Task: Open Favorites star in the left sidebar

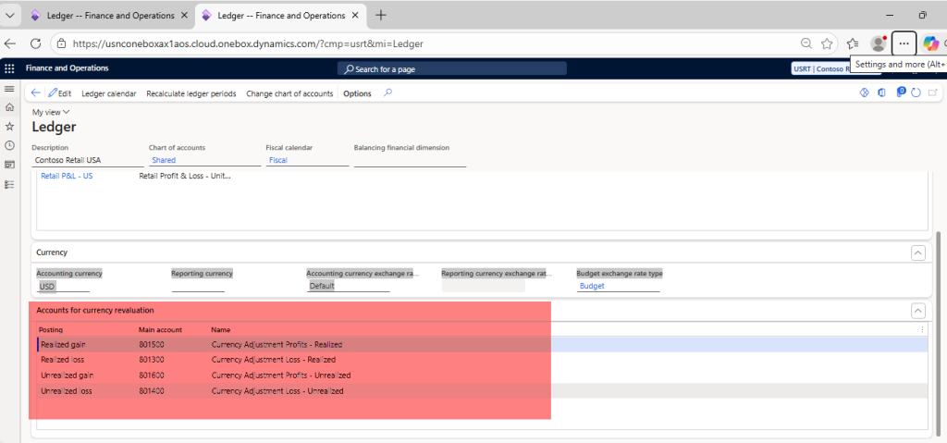Action: pyautogui.click(x=9, y=126)
